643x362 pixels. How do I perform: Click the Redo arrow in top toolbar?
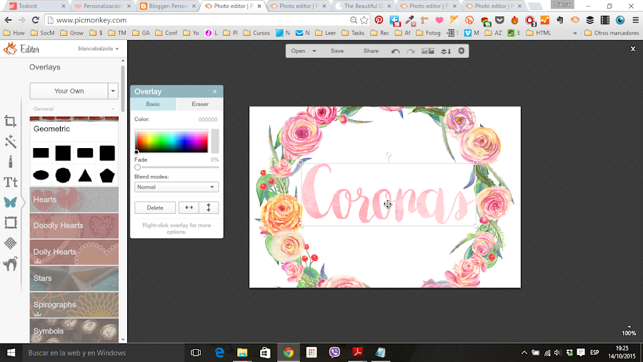pyautogui.click(x=411, y=51)
